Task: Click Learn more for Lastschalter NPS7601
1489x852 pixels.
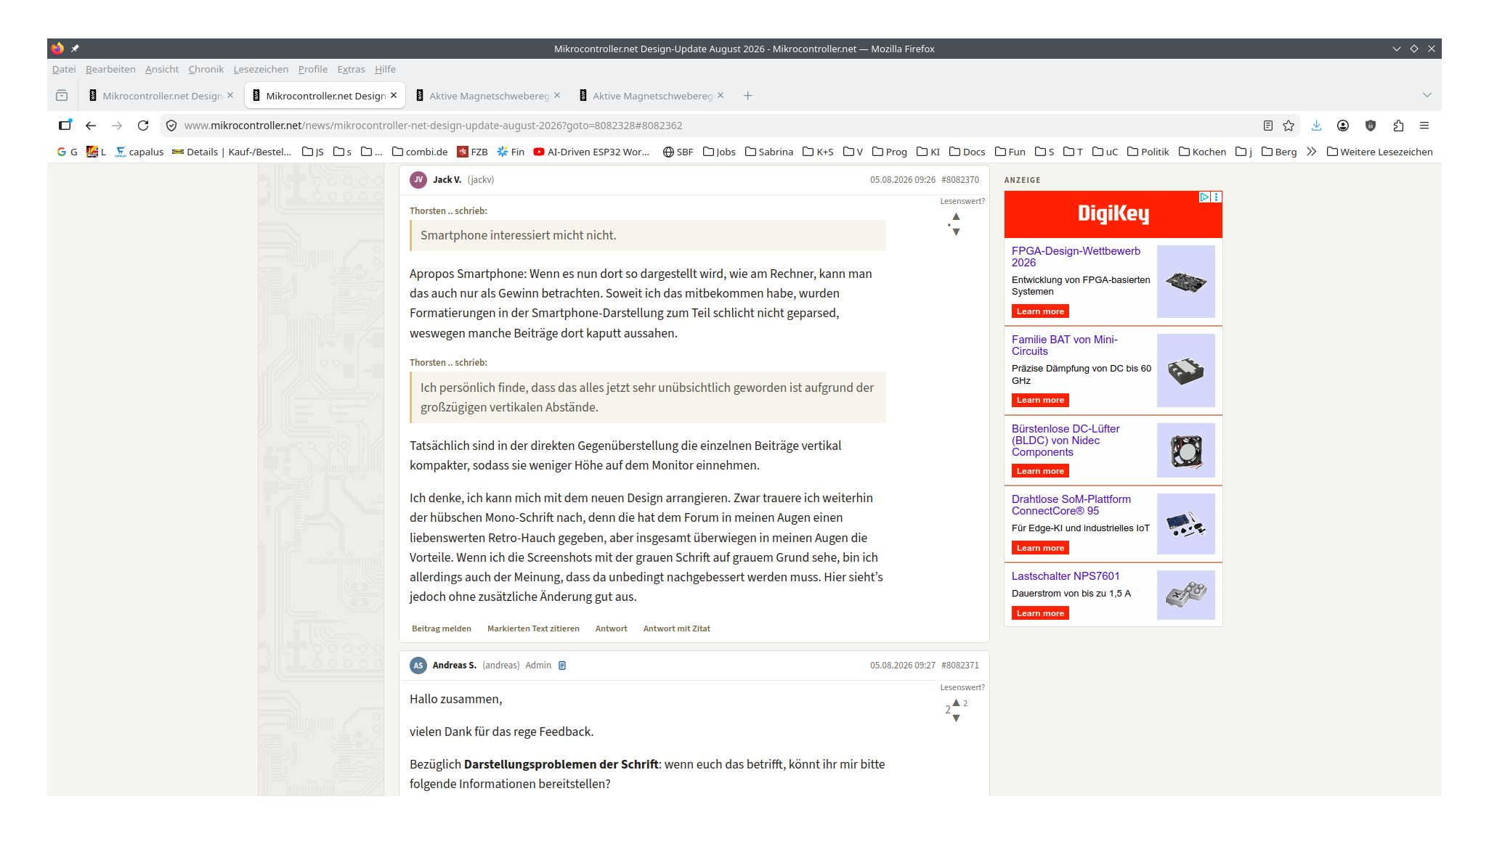Action: click(x=1040, y=613)
